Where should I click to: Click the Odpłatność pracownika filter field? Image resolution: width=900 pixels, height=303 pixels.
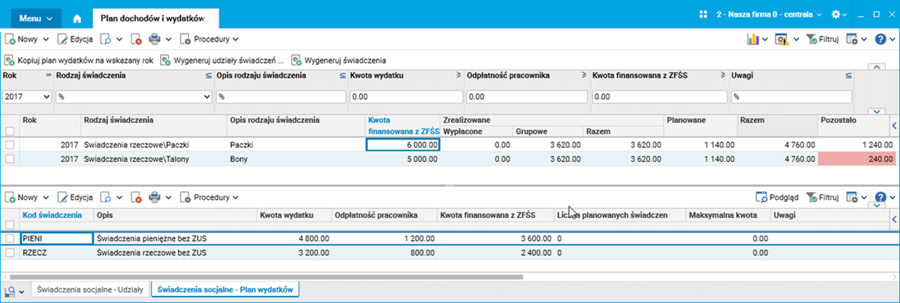click(527, 96)
